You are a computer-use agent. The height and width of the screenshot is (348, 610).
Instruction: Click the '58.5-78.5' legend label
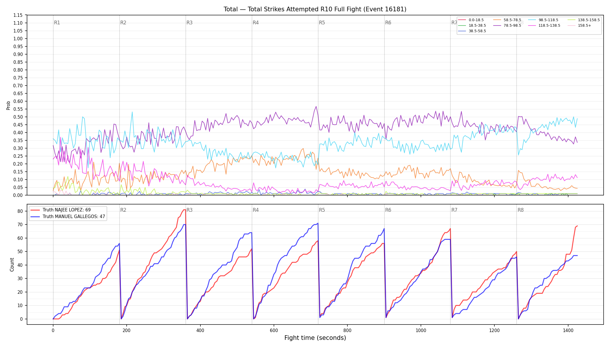pos(512,20)
